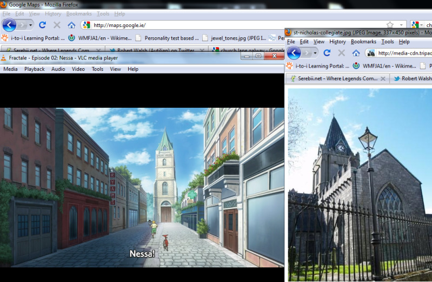Screen dimensions: 432x282
Task: Open VLC View menu
Action: (x=116, y=69)
